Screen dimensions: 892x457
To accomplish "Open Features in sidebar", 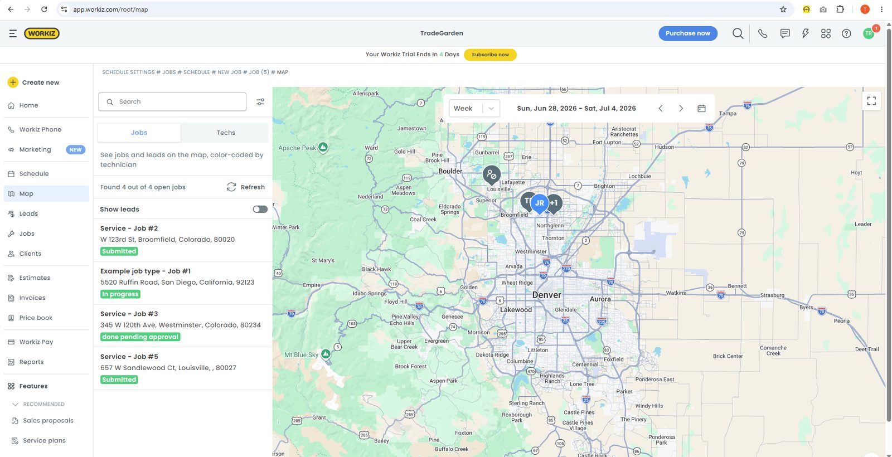I will point(46,386).
